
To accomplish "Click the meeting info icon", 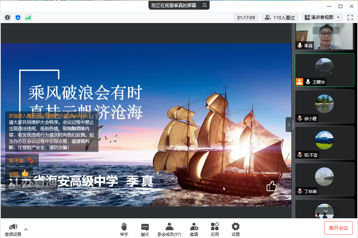I will [7, 17].
